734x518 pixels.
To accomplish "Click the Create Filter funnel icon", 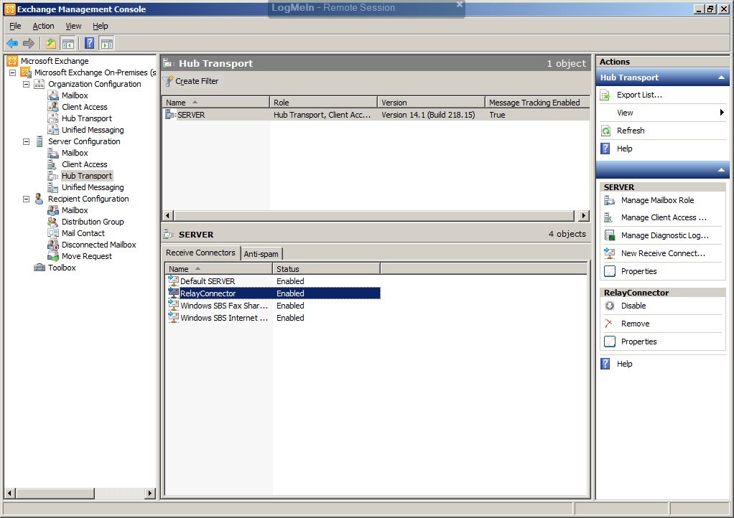I will 167,81.
